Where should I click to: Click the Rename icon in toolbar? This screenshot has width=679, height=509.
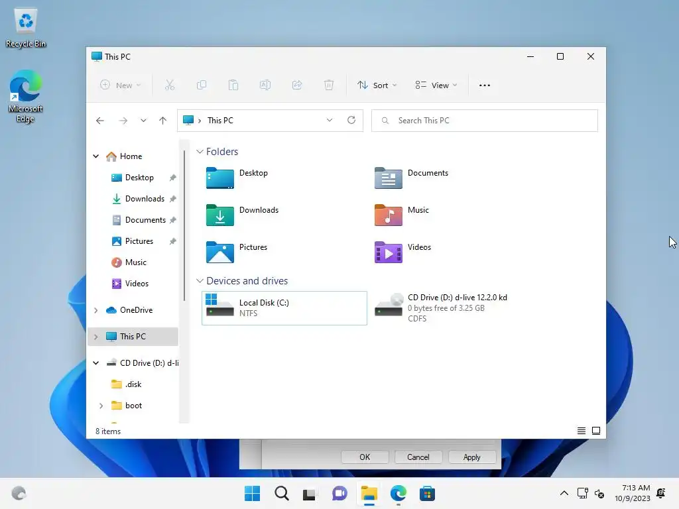pyautogui.click(x=265, y=85)
